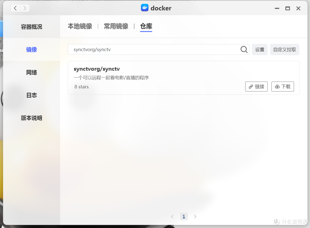
Task: Go back with the left arrow navigation button
Action: coord(15,8)
